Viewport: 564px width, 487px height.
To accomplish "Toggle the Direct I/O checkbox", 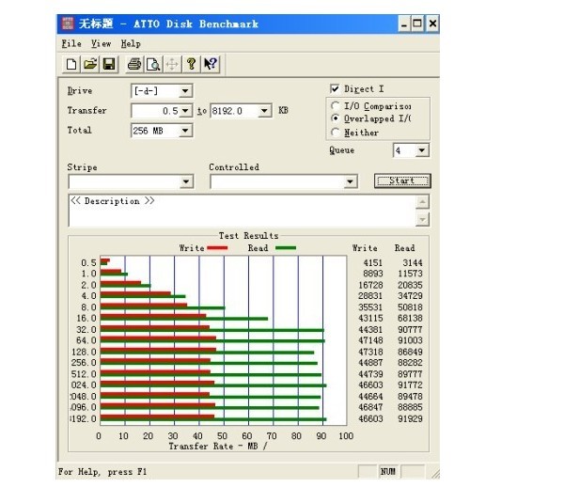I will pyautogui.click(x=336, y=89).
